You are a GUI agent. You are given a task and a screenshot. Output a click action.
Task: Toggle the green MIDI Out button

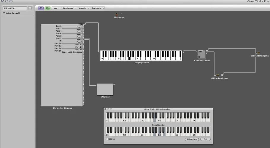point(47,8)
